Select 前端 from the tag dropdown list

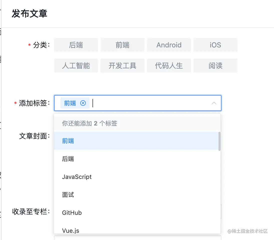pyautogui.click(x=68, y=141)
